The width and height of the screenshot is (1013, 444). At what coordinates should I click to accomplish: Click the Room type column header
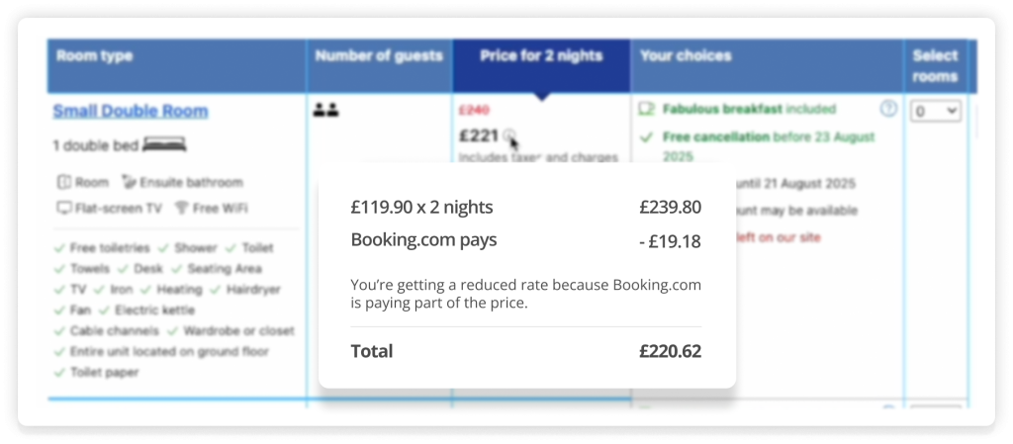pyautogui.click(x=95, y=56)
